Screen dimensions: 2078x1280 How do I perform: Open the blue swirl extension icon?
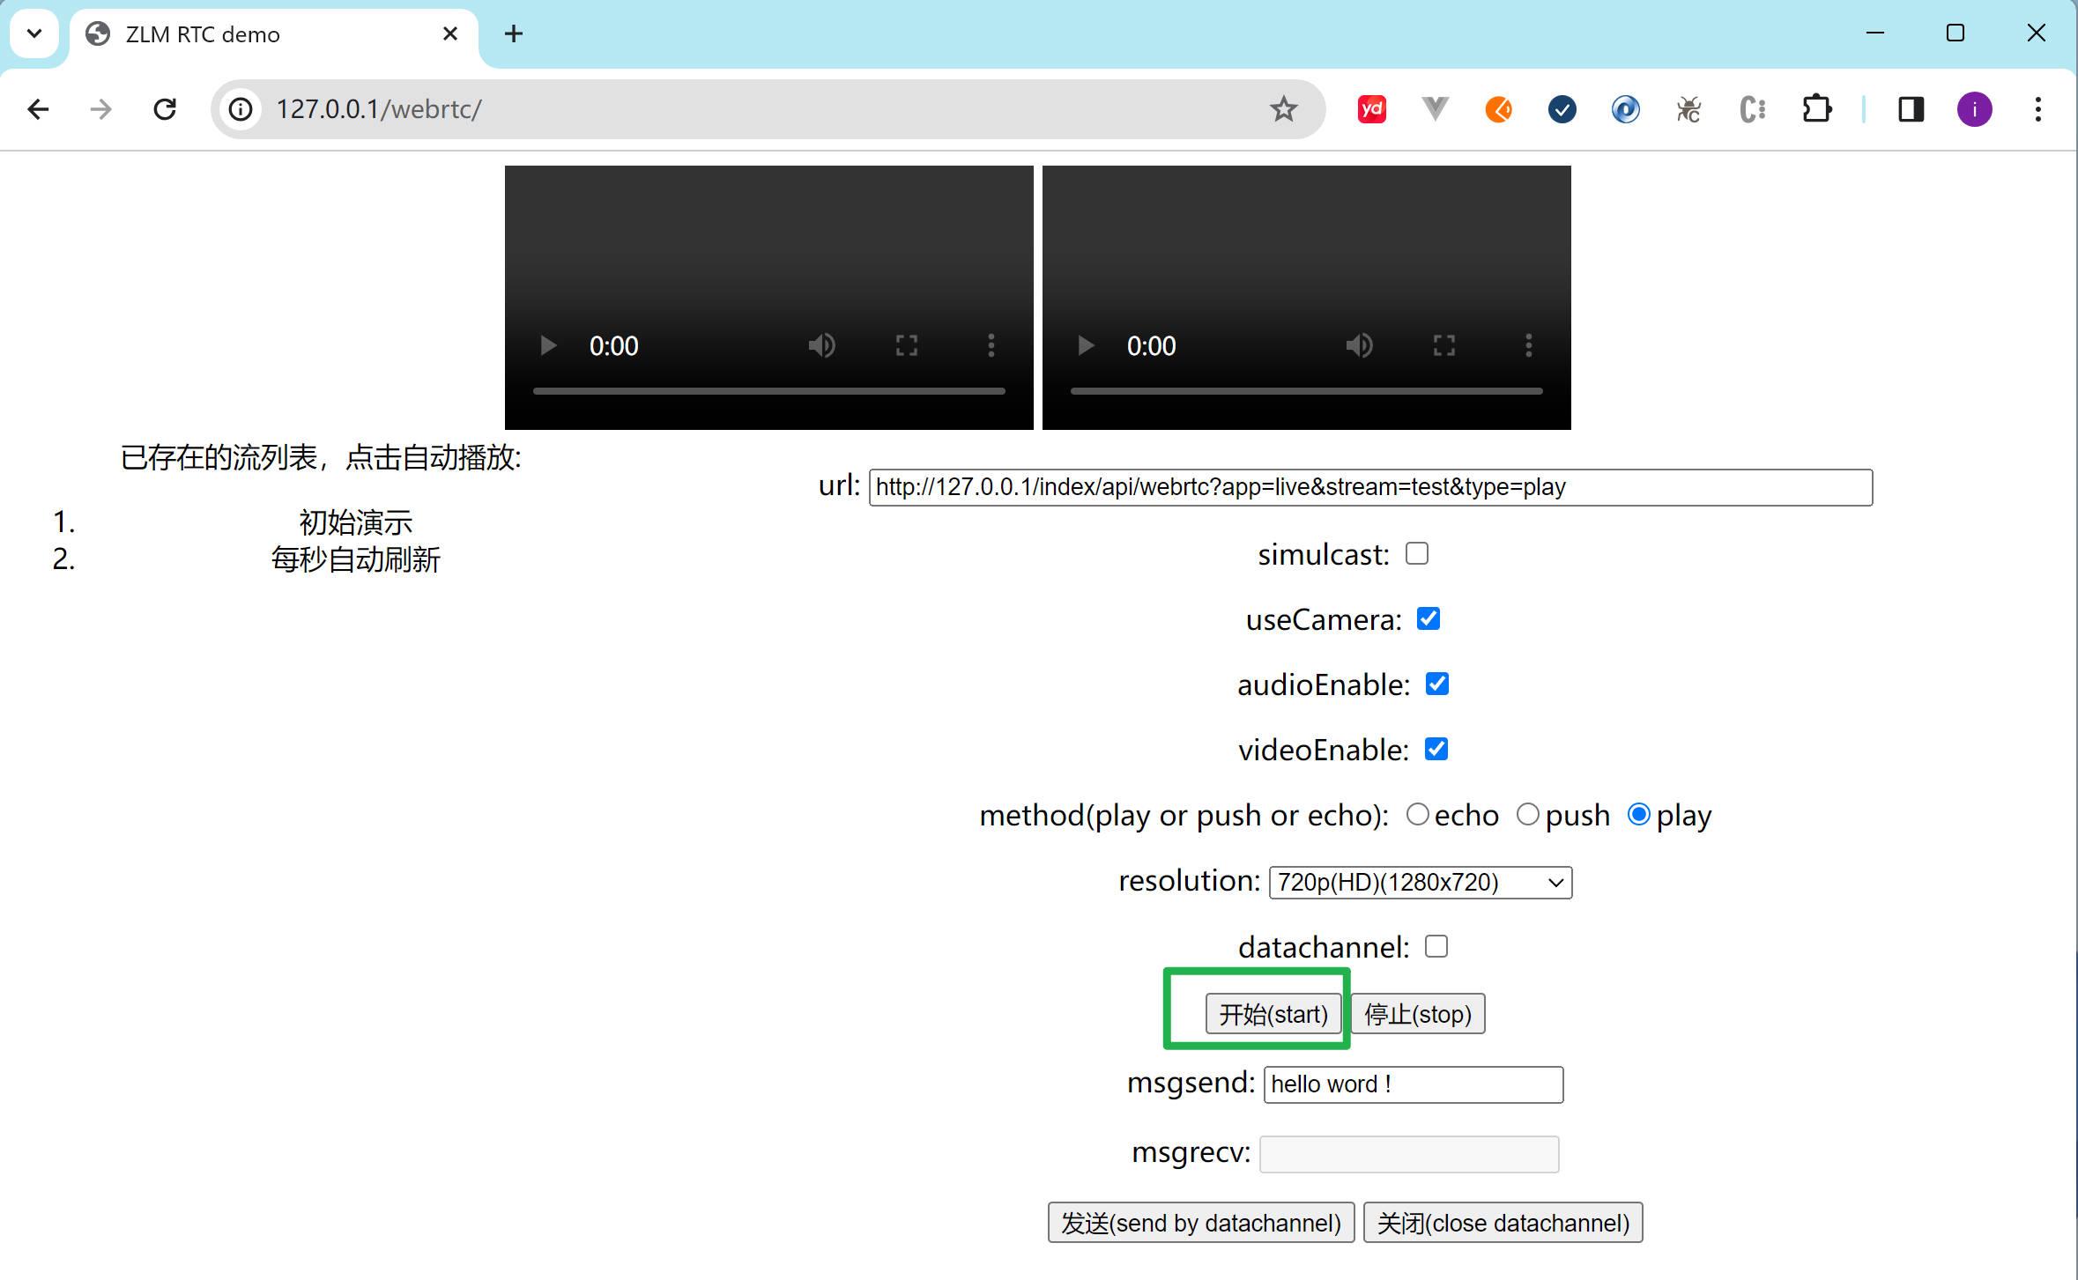(x=1625, y=109)
